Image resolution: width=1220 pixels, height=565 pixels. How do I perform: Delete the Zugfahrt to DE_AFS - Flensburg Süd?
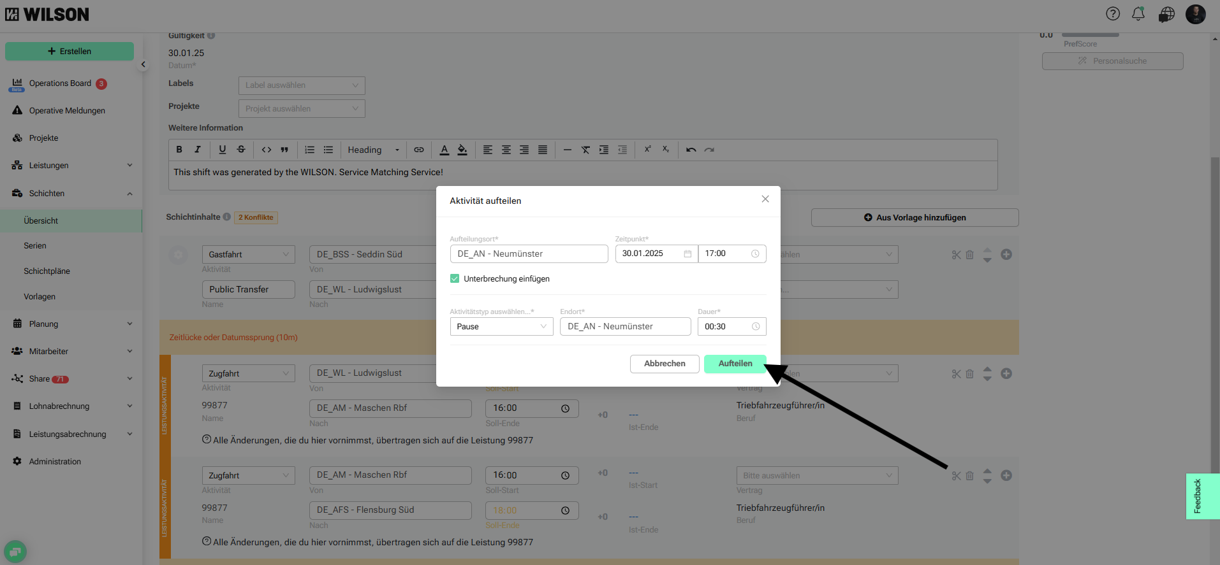[969, 476]
